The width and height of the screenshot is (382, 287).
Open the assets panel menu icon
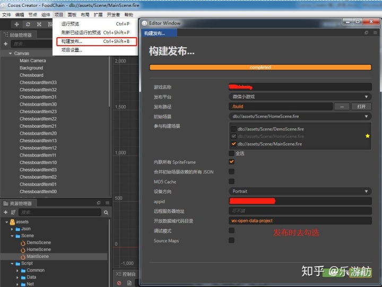107,203
